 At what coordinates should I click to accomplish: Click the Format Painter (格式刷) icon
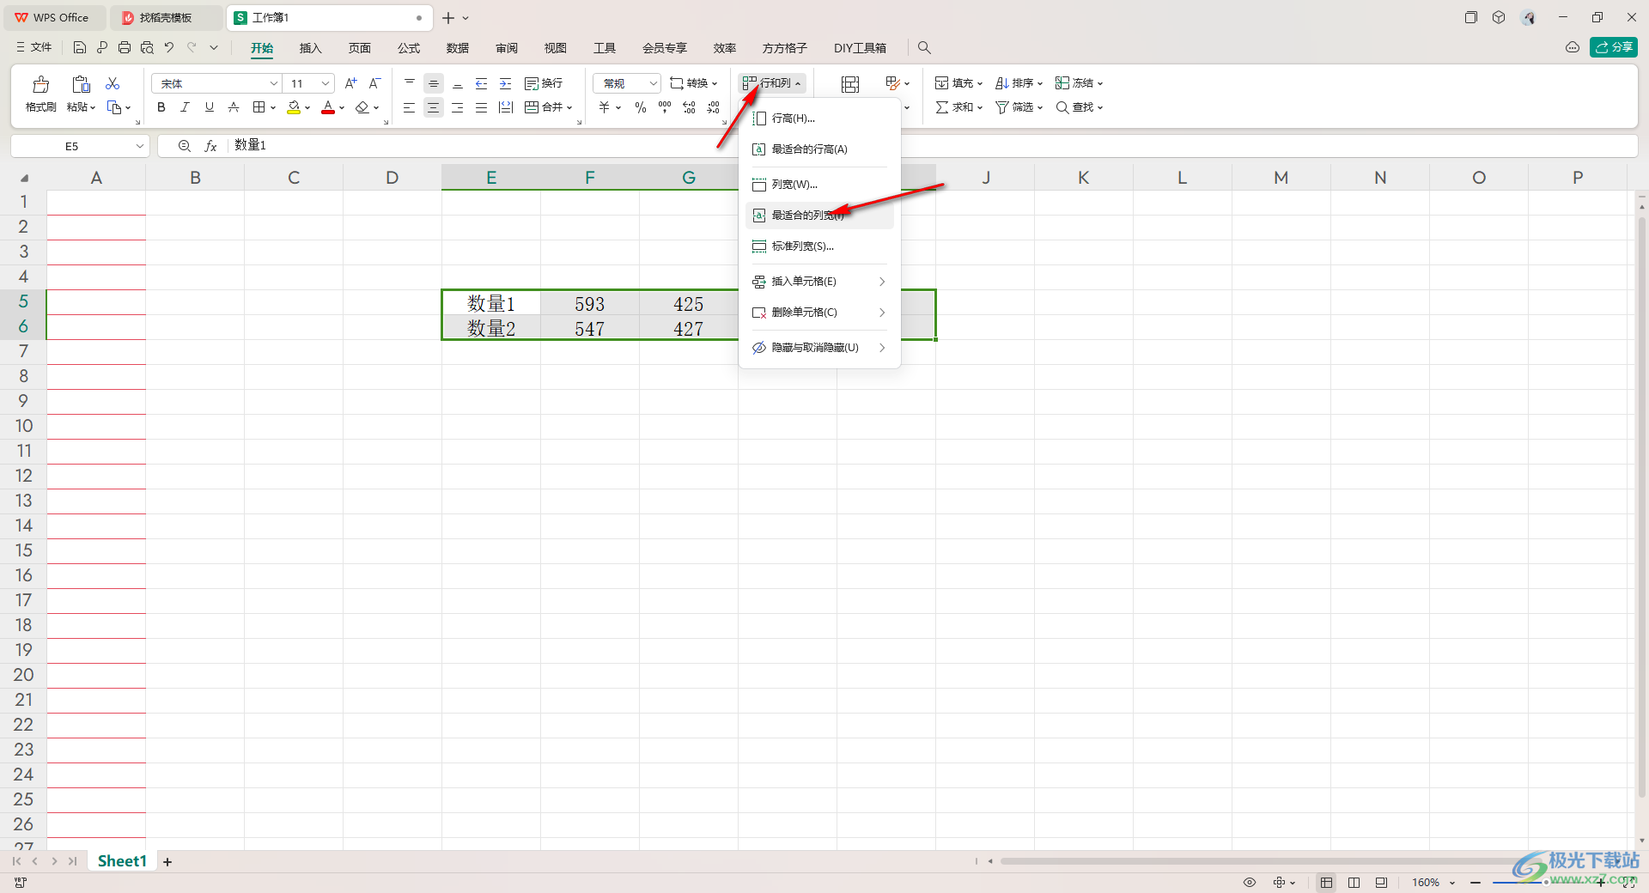point(40,84)
